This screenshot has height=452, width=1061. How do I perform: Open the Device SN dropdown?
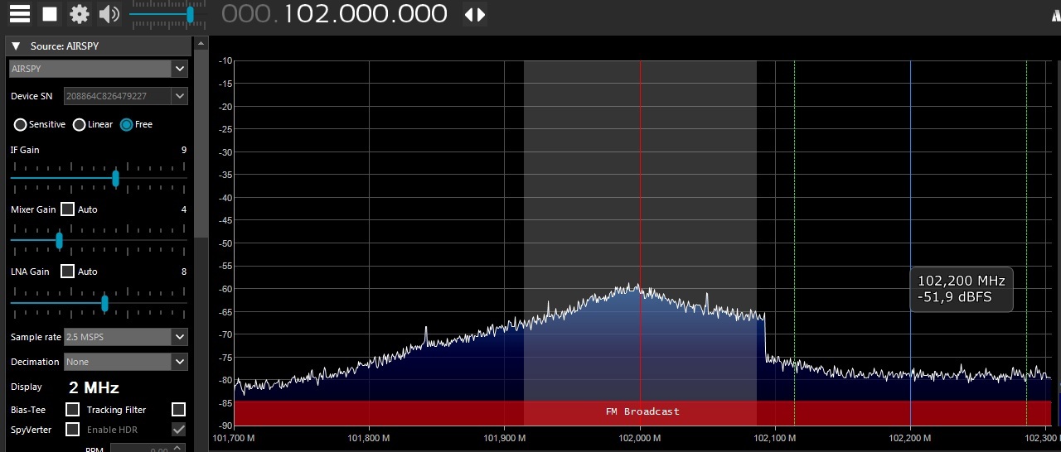click(180, 96)
